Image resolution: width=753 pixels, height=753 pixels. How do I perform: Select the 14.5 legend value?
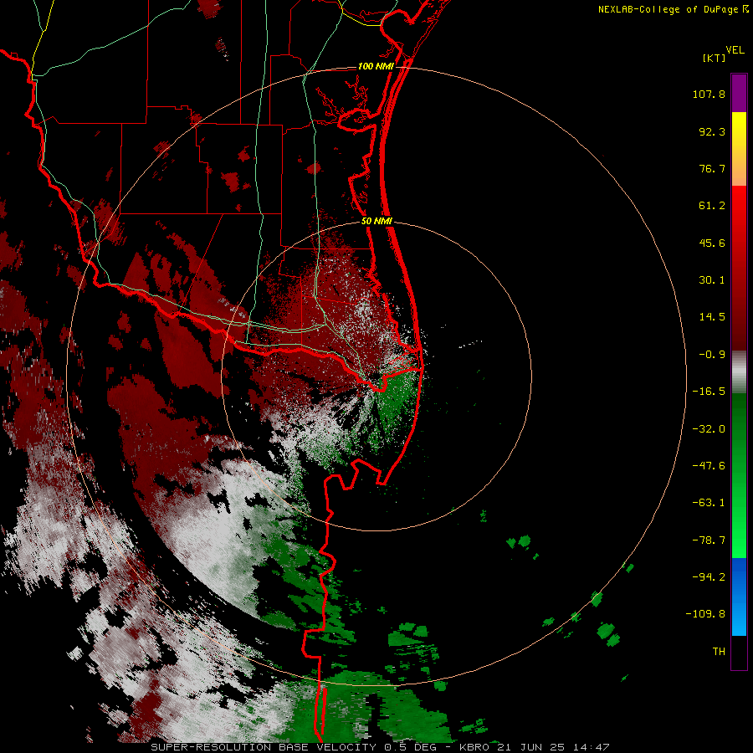point(712,317)
